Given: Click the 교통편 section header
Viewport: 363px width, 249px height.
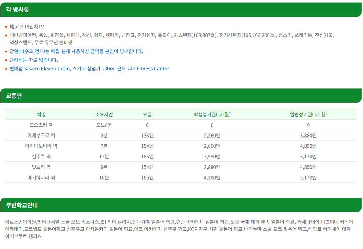Looking at the screenshot, I should point(181,95).
